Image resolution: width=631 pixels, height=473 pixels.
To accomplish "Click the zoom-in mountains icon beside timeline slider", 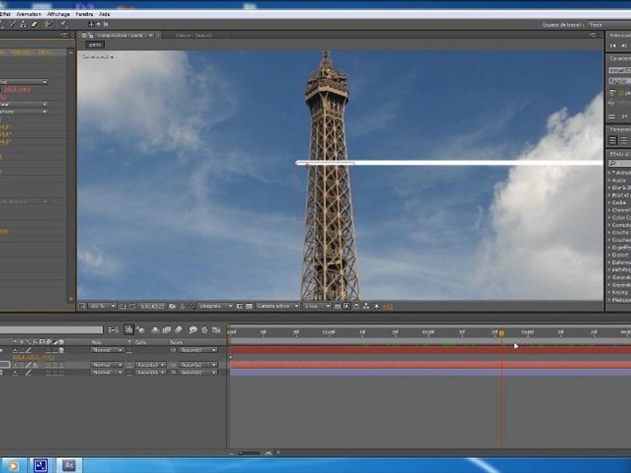I will click(268, 453).
